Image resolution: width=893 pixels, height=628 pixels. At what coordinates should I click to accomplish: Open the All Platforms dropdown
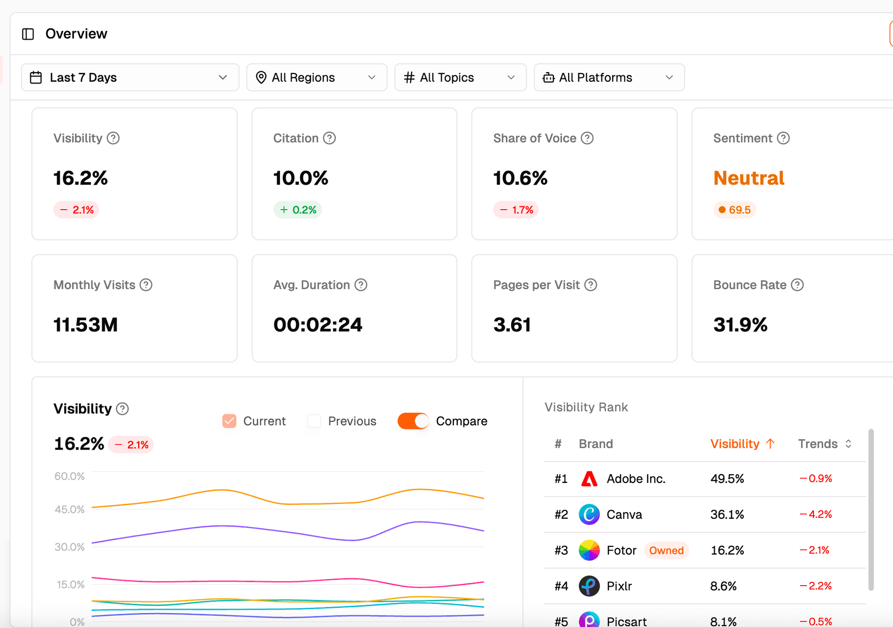coord(609,77)
